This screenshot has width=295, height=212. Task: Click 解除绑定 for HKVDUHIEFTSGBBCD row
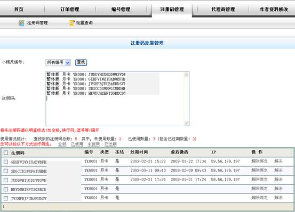[259, 189]
